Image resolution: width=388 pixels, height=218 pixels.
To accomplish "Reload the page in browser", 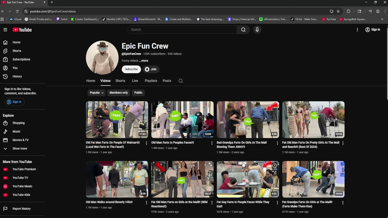I will [x=17, y=11].
